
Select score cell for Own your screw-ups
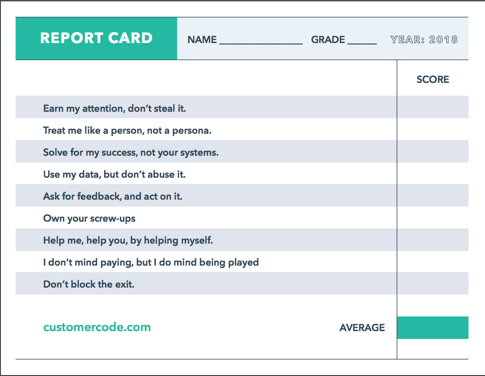click(x=433, y=218)
